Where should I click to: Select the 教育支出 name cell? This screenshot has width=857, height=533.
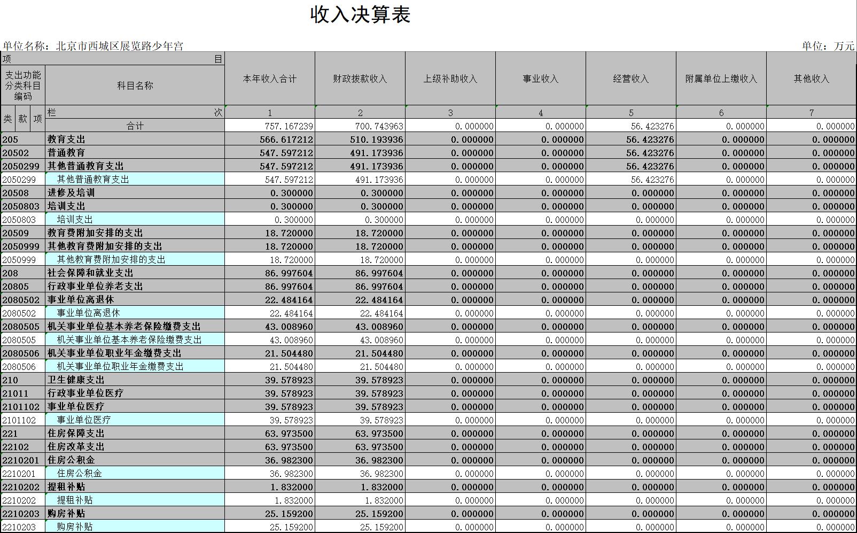pyautogui.click(x=135, y=139)
